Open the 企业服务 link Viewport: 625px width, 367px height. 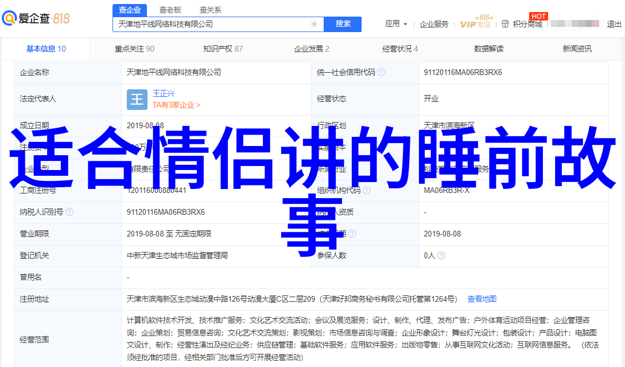pos(434,24)
